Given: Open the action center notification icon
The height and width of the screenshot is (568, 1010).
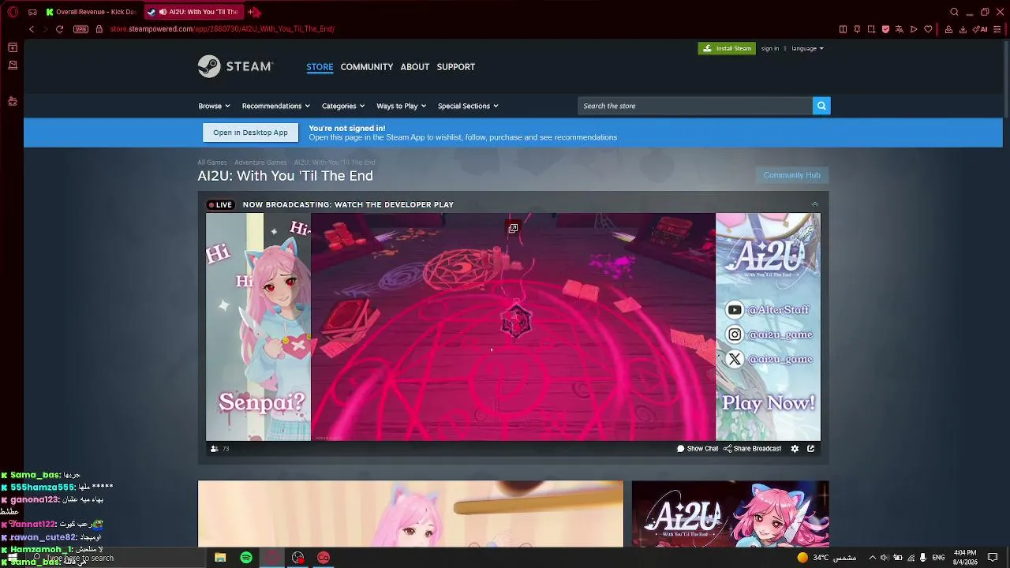Looking at the screenshot, I should pos(993,558).
